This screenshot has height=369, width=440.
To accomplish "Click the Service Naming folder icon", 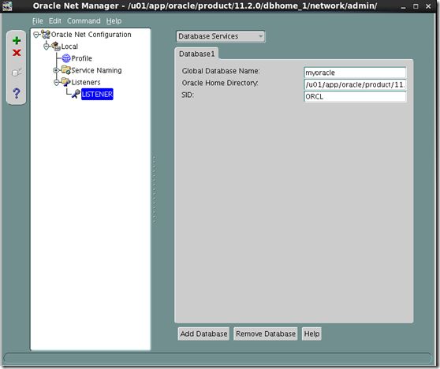I will pyautogui.click(x=66, y=70).
